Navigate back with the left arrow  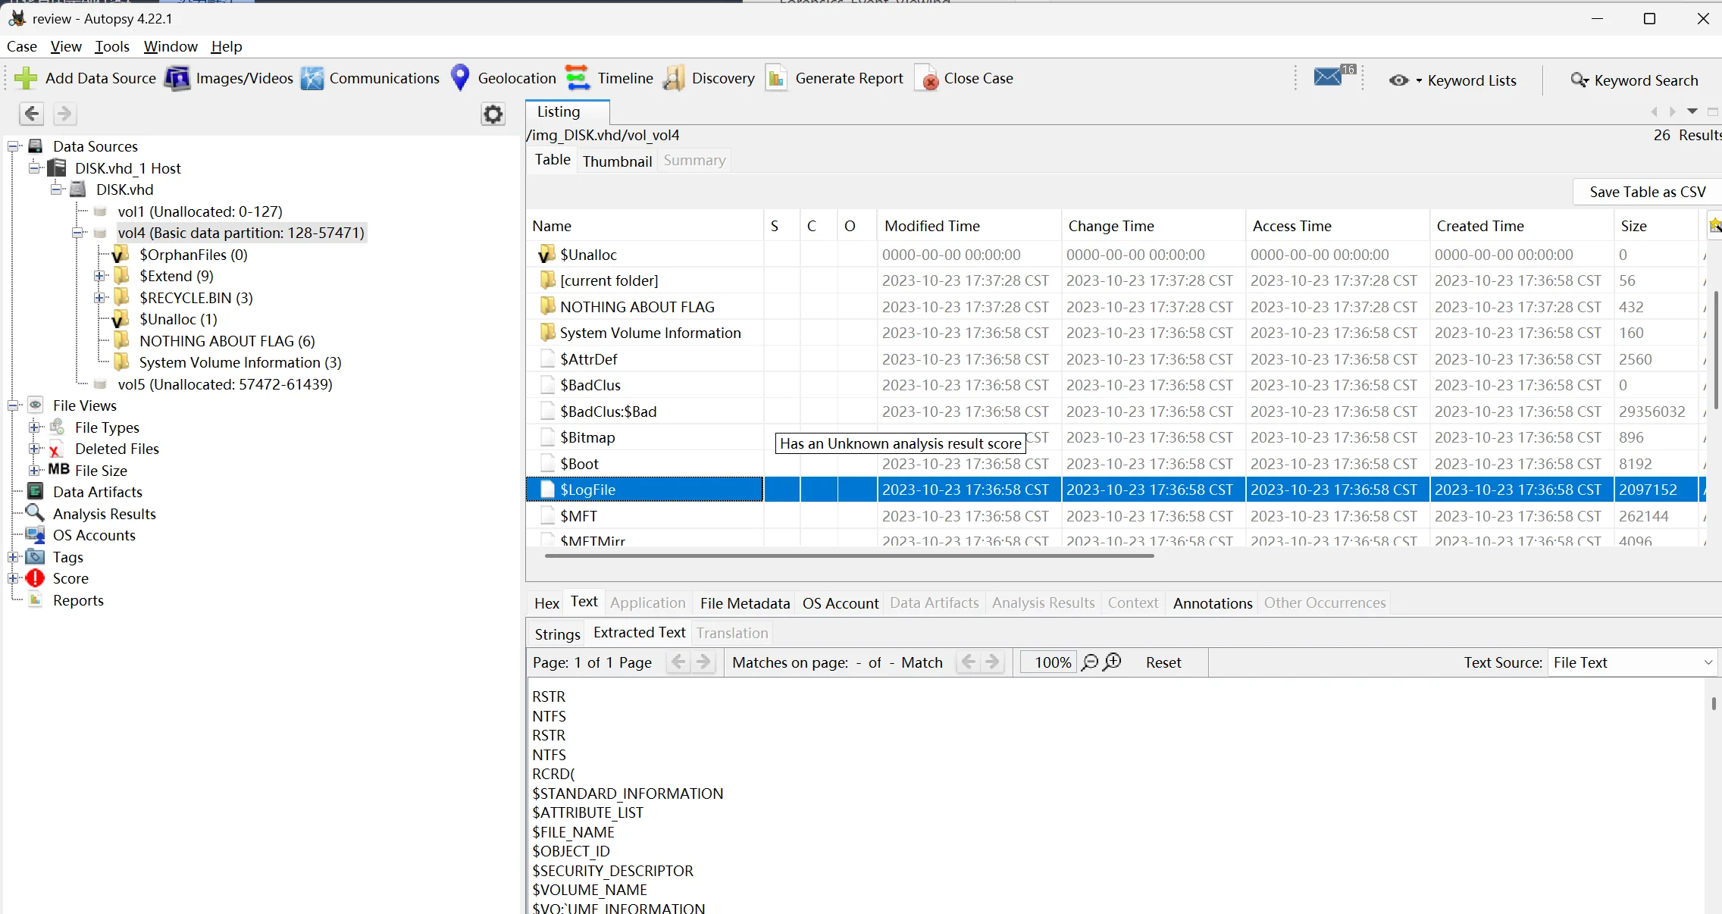[x=31, y=114]
